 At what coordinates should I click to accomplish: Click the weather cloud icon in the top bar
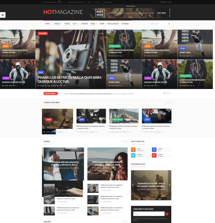click(59, 2)
